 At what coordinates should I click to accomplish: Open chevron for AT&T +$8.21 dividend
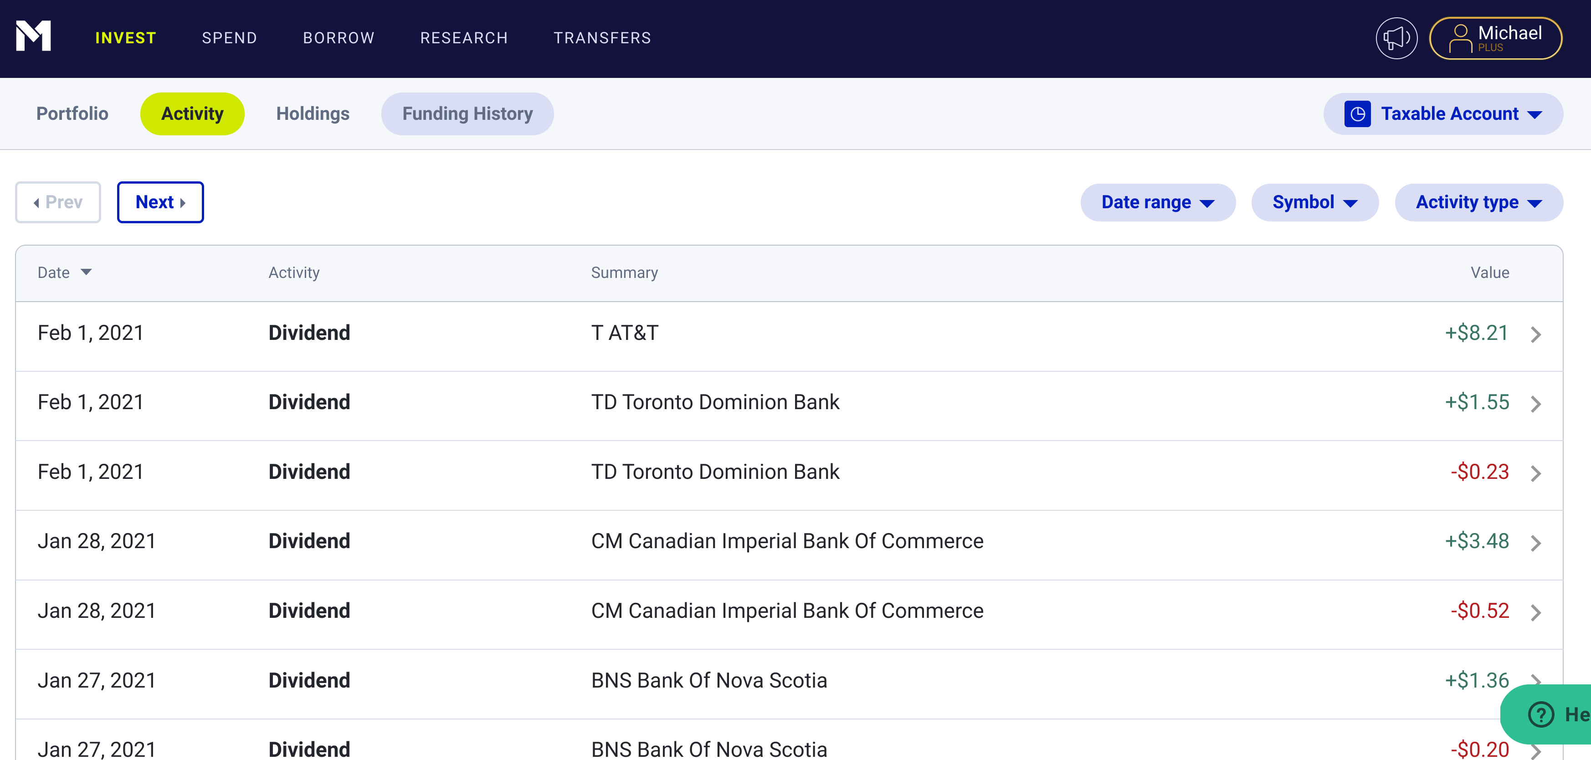1535,334
